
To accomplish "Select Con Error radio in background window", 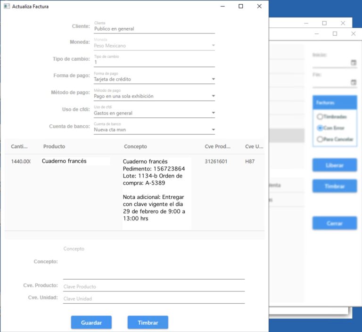I will click(320, 128).
